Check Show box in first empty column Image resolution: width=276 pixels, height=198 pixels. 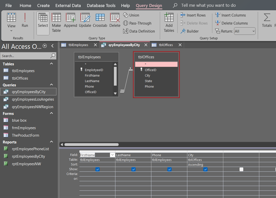[241, 169]
